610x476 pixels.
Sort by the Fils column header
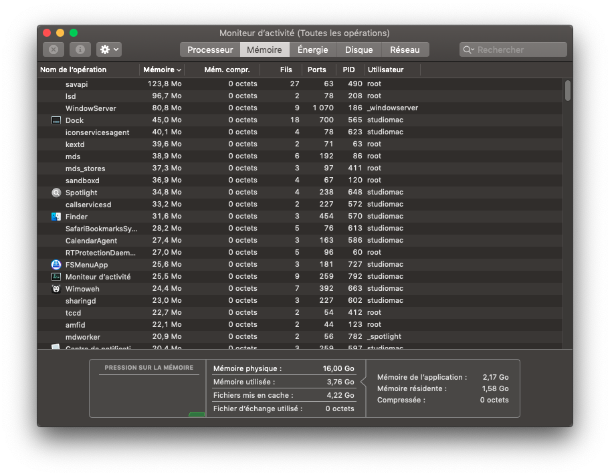[x=282, y=70]
